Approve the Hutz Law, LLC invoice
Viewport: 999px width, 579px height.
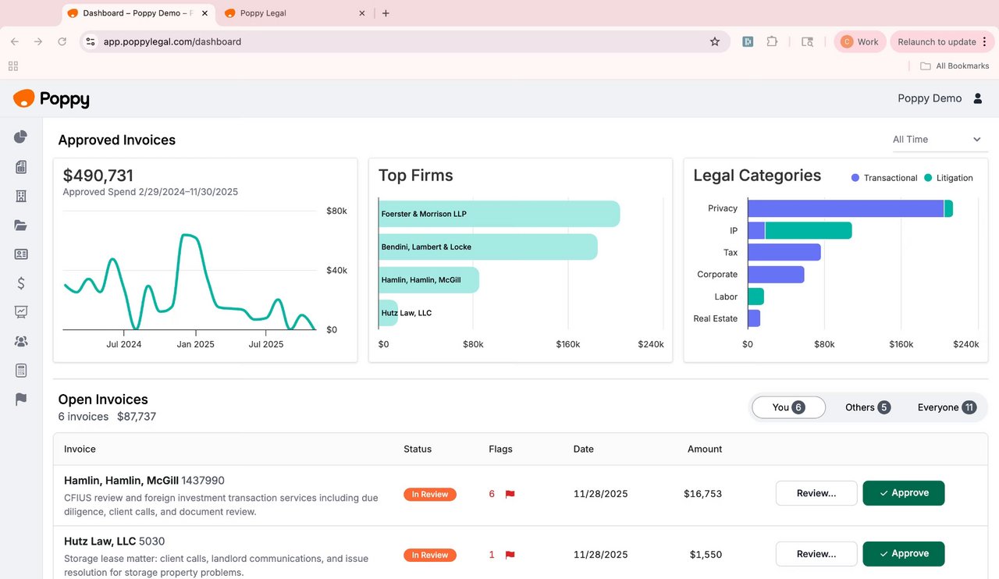point(904,554)
